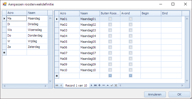This screenshot has height=99, width=192.
Task: Cancel edit with X icon in navigator
Action: click(x=116, y=85)
